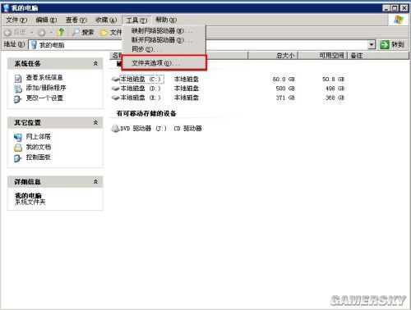Collapse the 系统任务 panel
411x310 pixels.
click(x=95, y=63)
